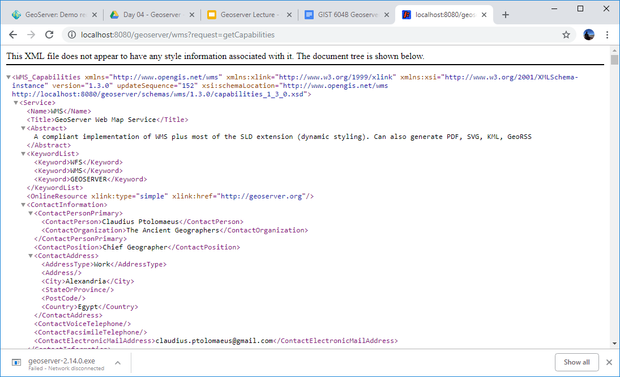620x377 pixels.
Task: View site information icon in address bar
Action: (71, 35)
